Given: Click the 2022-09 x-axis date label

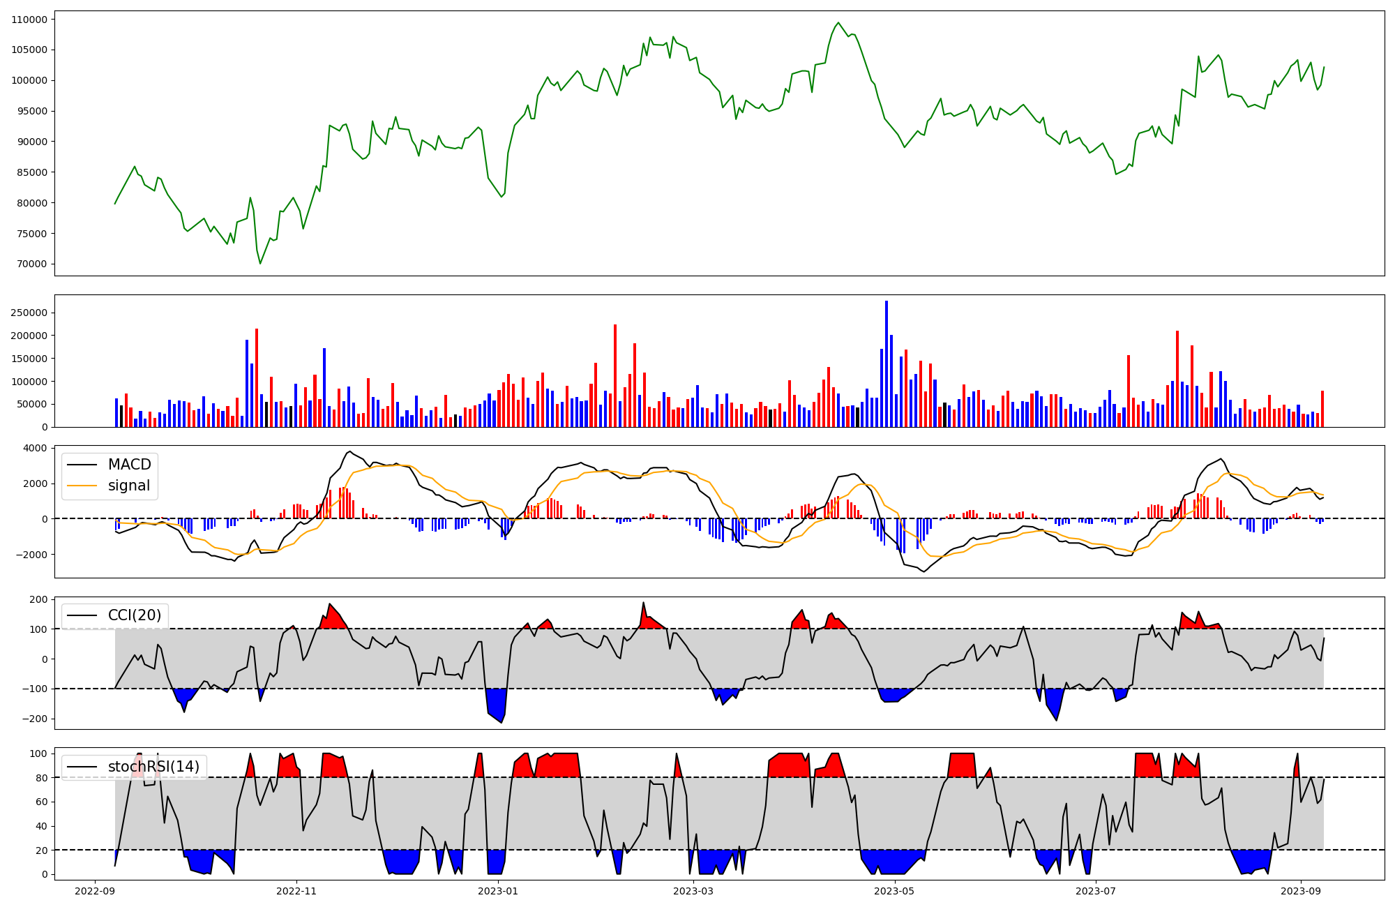Looking at the screenshot, I should pos(95,891).
